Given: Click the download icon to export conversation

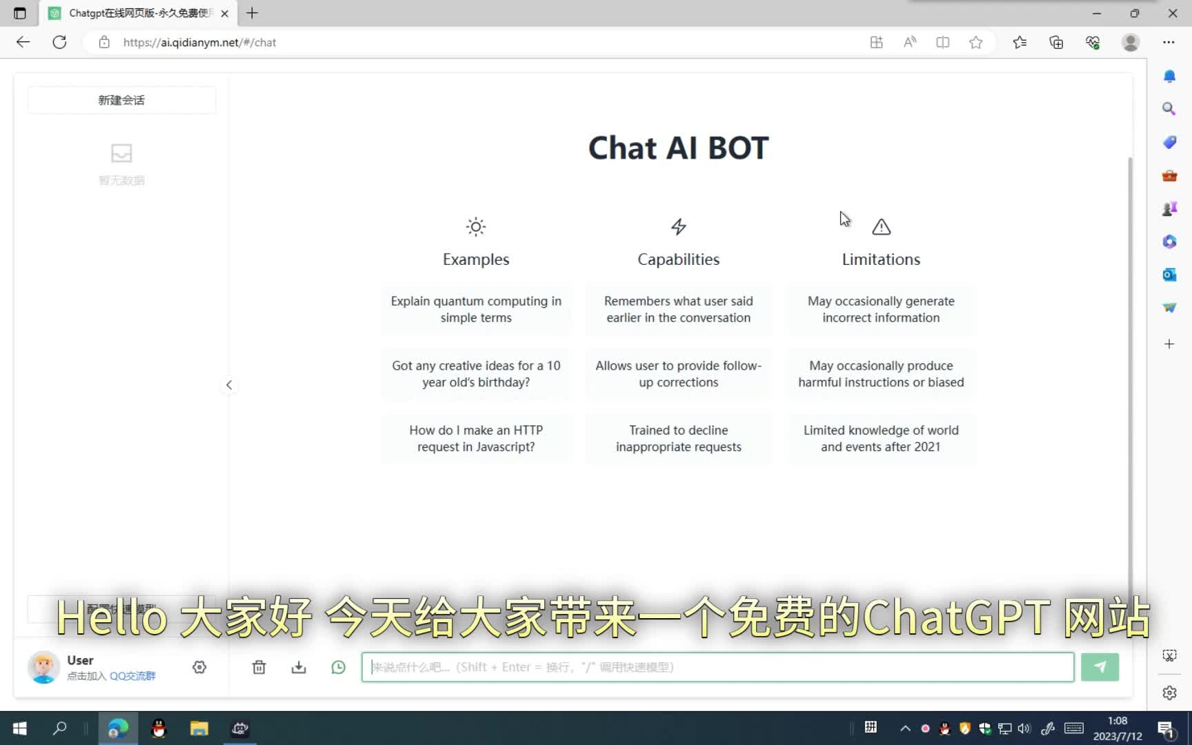Looking at the screenshot, I should [299, 667].
